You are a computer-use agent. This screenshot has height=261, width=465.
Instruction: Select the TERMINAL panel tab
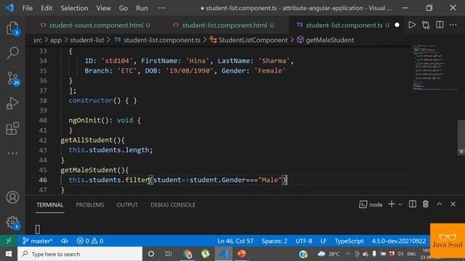click(x=50, y=204)
